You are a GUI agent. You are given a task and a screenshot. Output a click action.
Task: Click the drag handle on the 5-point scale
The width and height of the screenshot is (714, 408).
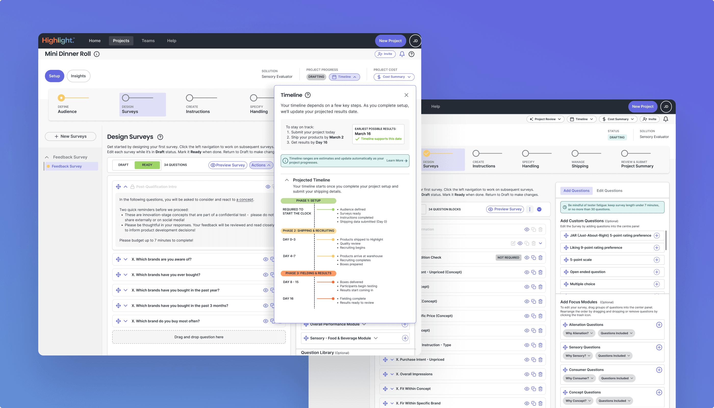566,260
